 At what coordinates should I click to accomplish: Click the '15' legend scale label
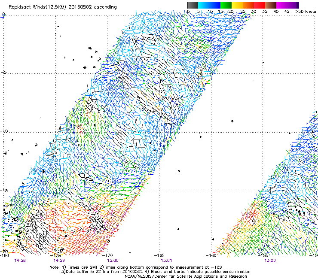point(220,12)
